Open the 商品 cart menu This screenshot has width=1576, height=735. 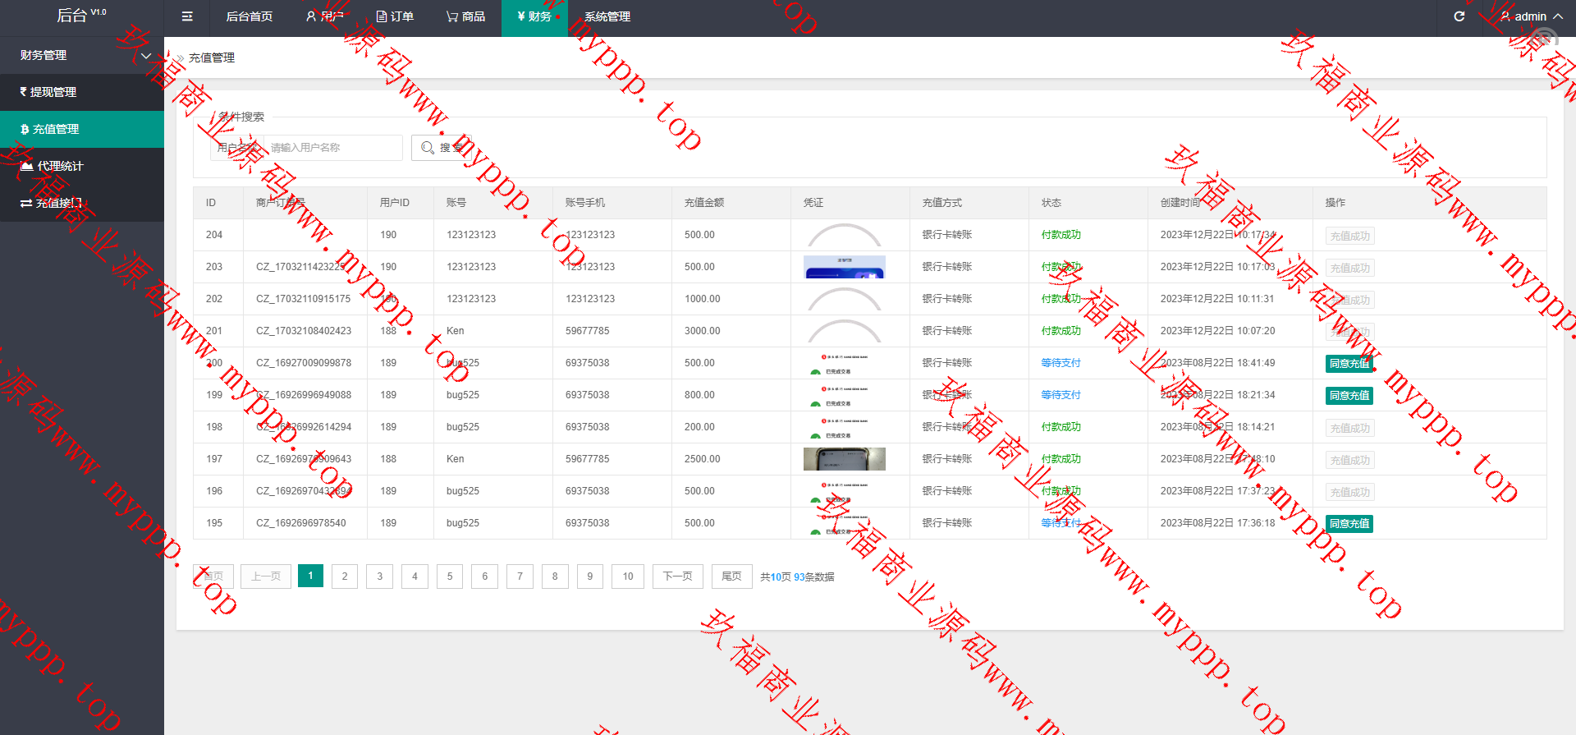465,16
